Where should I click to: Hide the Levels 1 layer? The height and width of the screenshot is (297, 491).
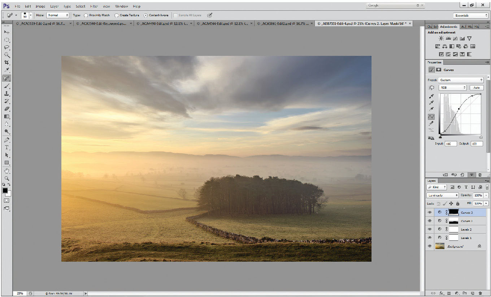point(430,238)
